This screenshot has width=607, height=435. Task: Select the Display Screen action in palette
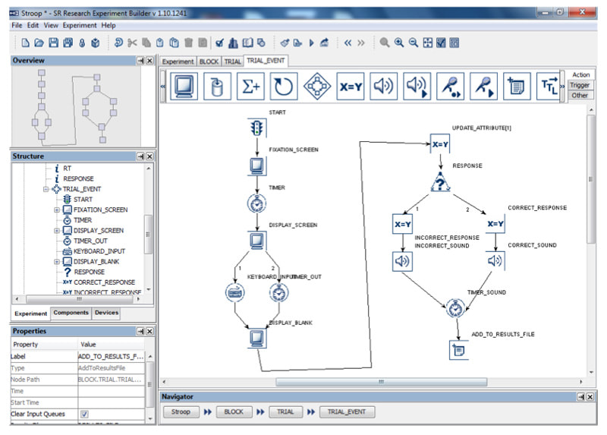tap(184, 86)
